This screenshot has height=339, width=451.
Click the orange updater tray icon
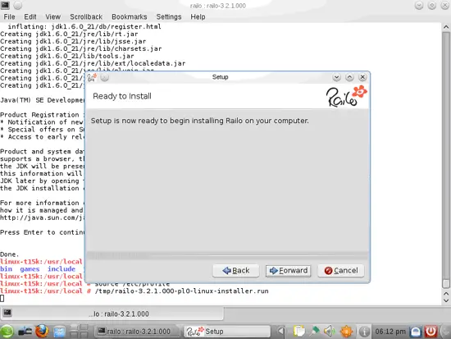point(346,332)
